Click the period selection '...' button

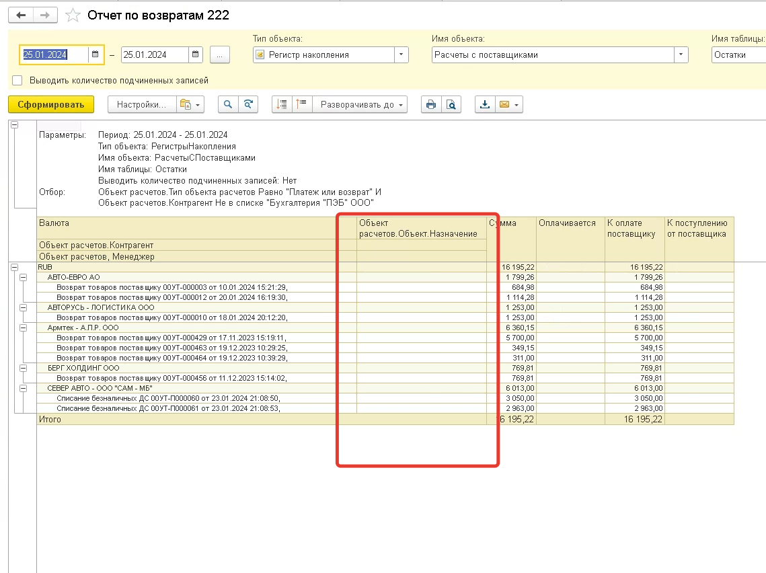click(x=220, y=55)
